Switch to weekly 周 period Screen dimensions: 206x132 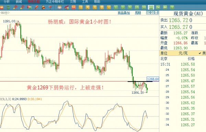click(88, 7)
